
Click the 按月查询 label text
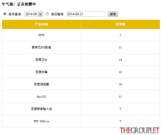coord(15,14)
